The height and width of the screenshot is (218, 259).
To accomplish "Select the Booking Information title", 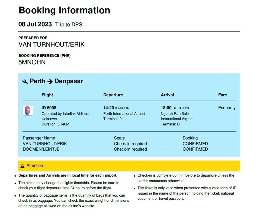I will coord(64,10).
